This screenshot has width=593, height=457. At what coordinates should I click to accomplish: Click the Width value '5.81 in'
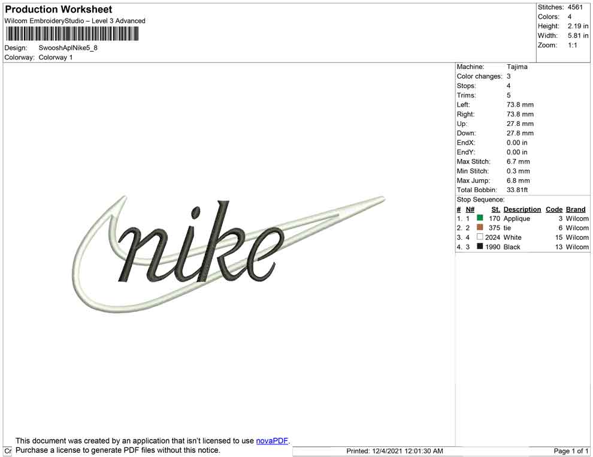pos(578,35)
